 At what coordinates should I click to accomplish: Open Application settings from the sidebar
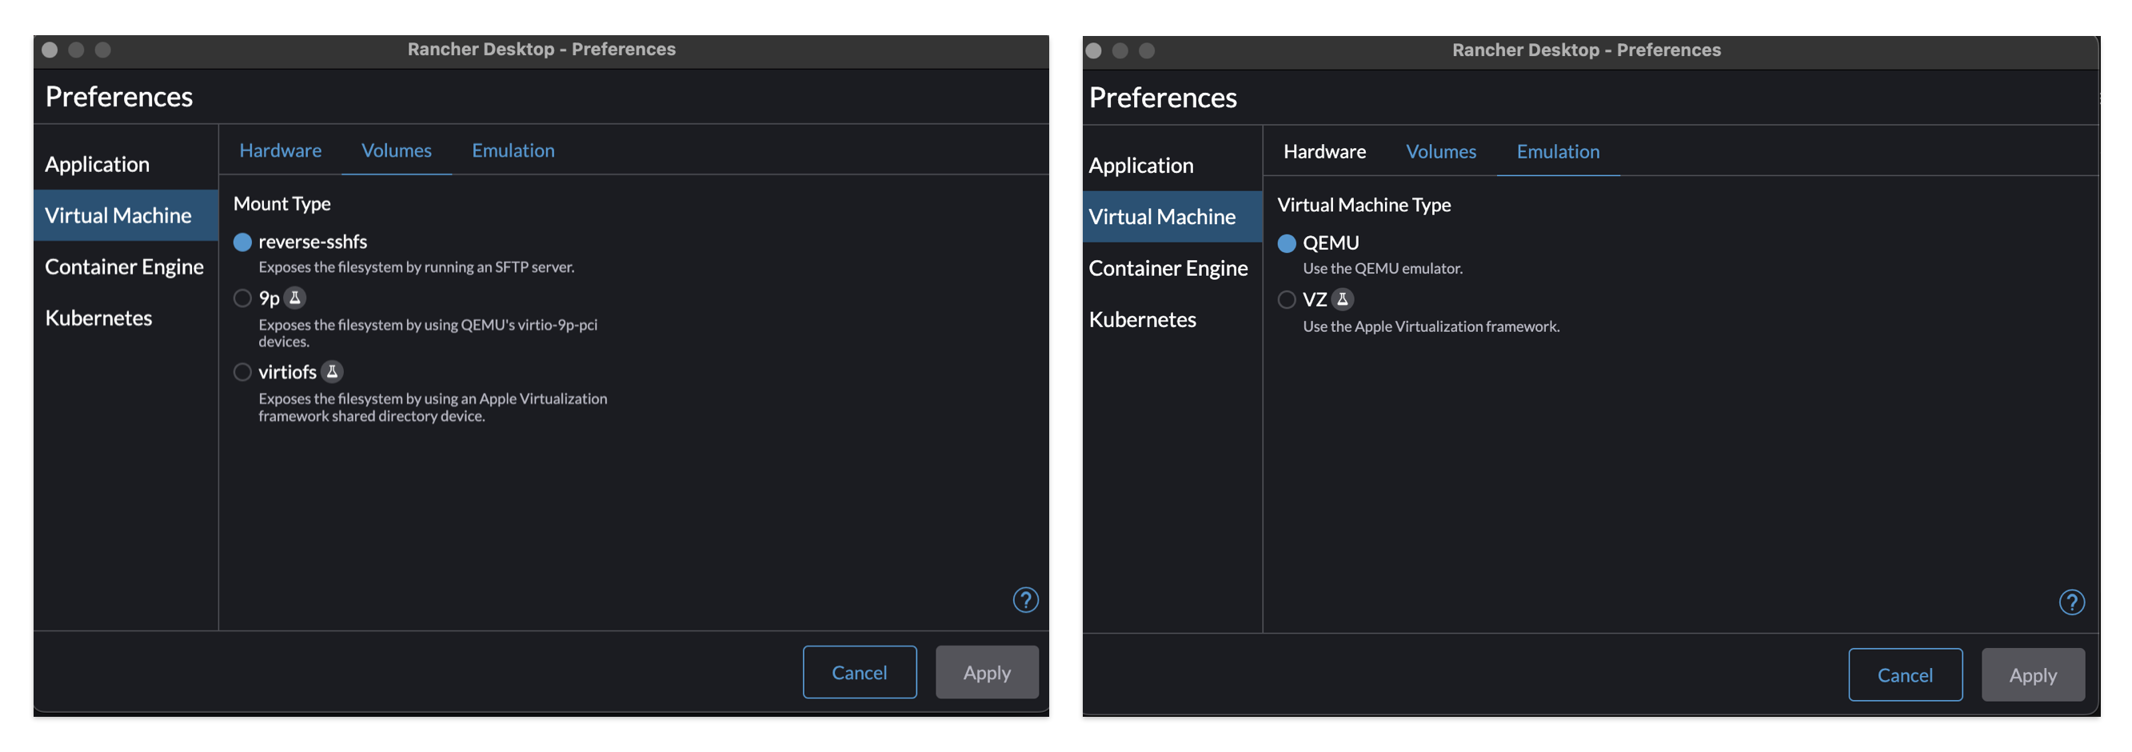coord(97,163)
